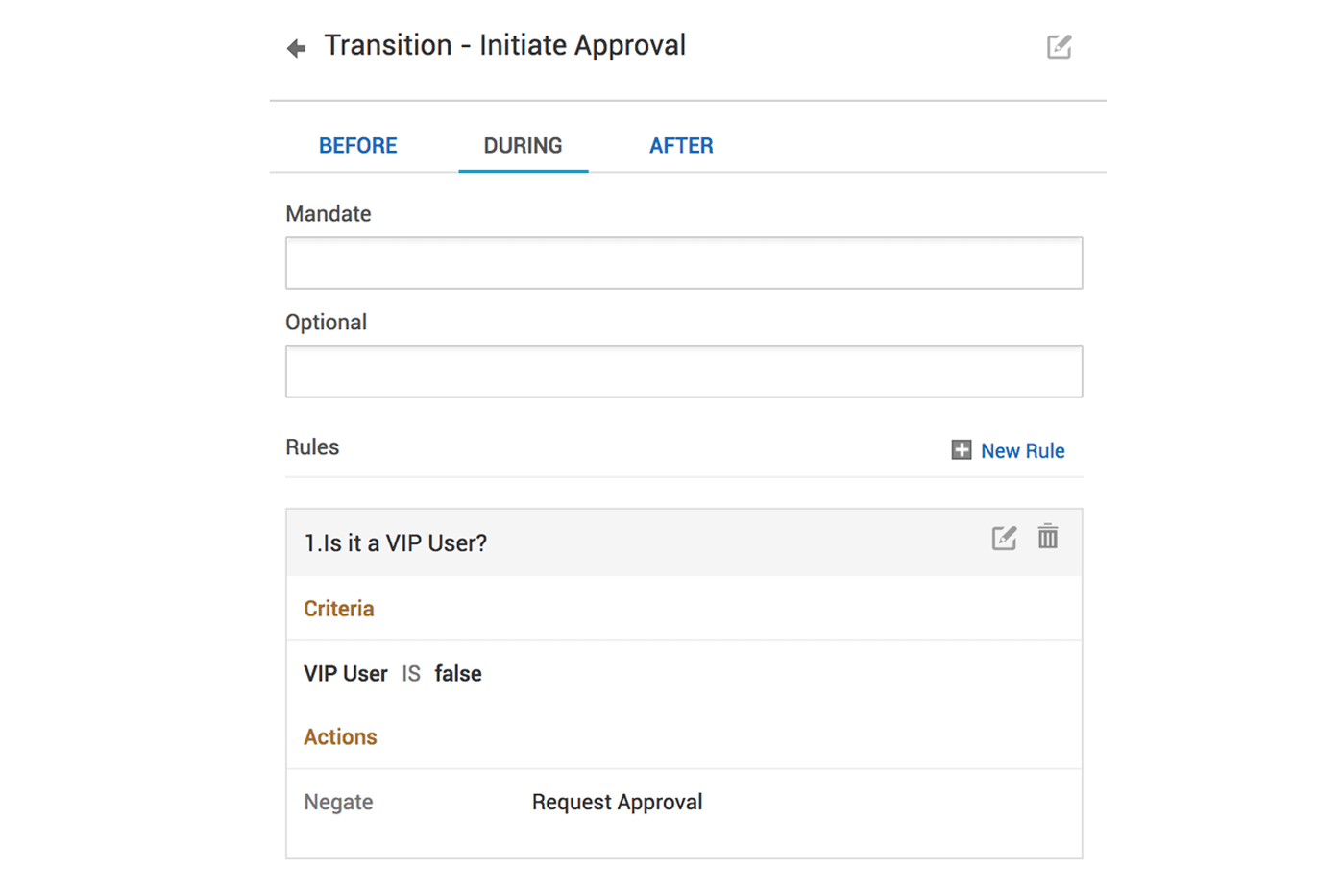The image size is (1341, 891).
Task: Click the Actions section heading
Action: click(x=340, y=737)
